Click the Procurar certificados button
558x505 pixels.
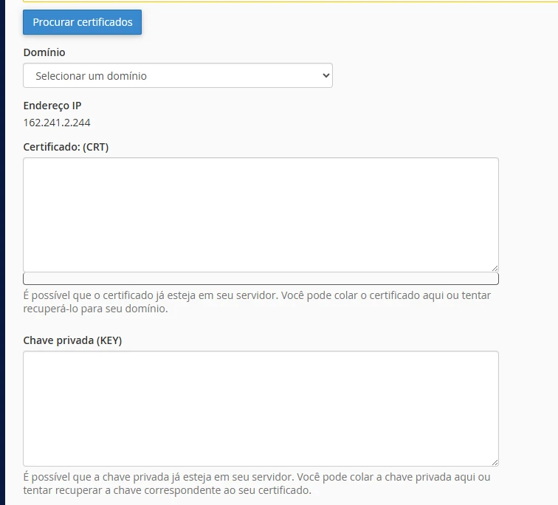coord(82,22)
